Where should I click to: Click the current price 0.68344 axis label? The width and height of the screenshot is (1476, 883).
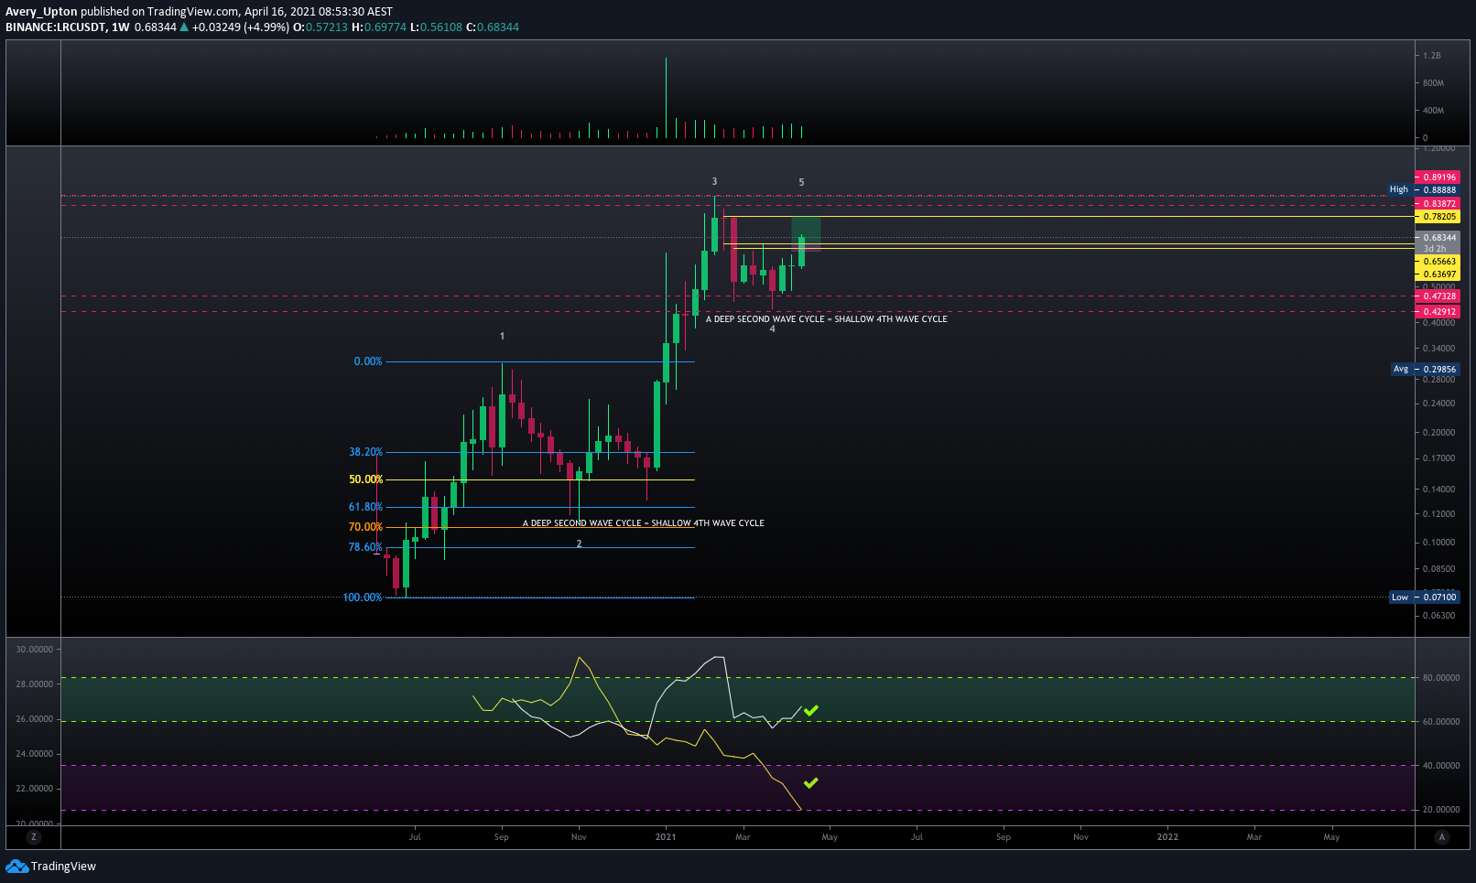[x=1438, y=237]
